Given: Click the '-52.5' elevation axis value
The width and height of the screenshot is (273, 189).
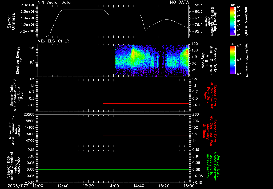Looking at the screenshot, I should coord(198,5).
